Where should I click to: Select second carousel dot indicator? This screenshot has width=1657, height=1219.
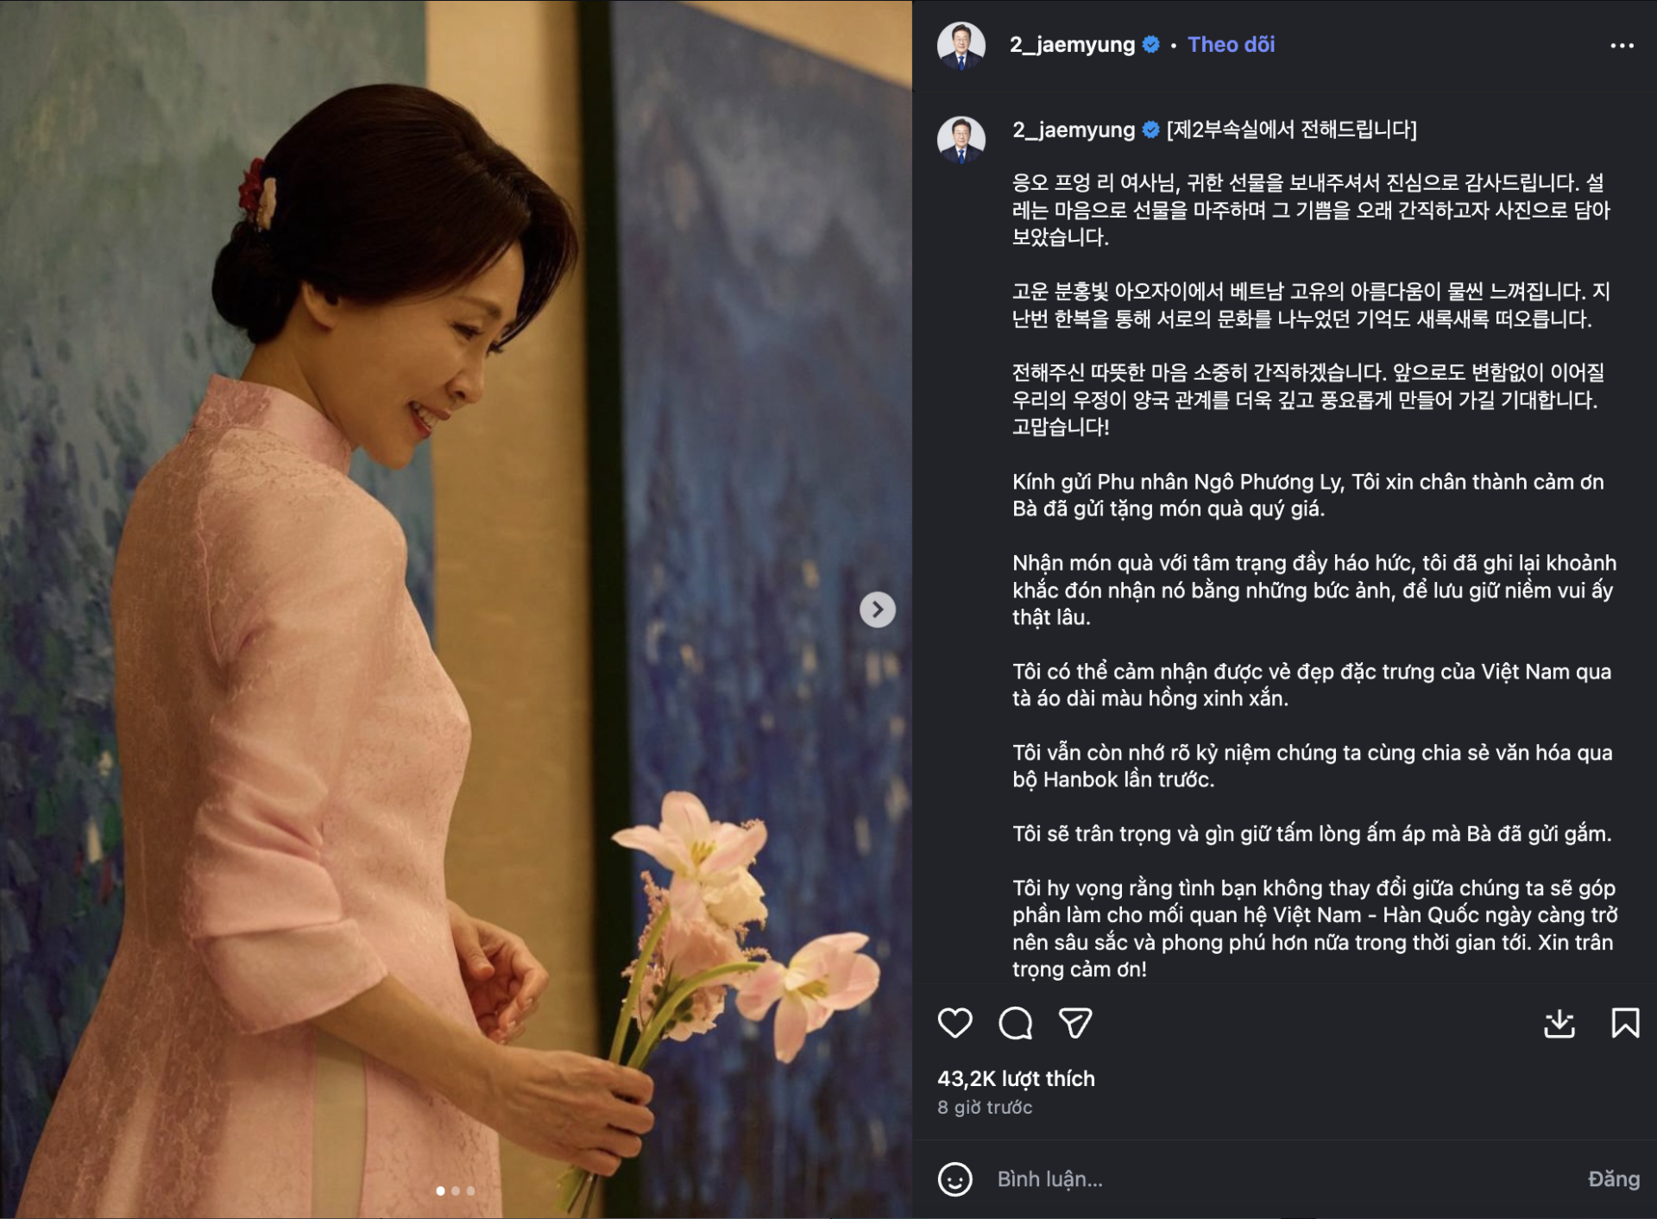[x=456, y=1191]
